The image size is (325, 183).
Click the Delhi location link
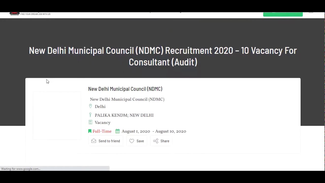(100, 106)
